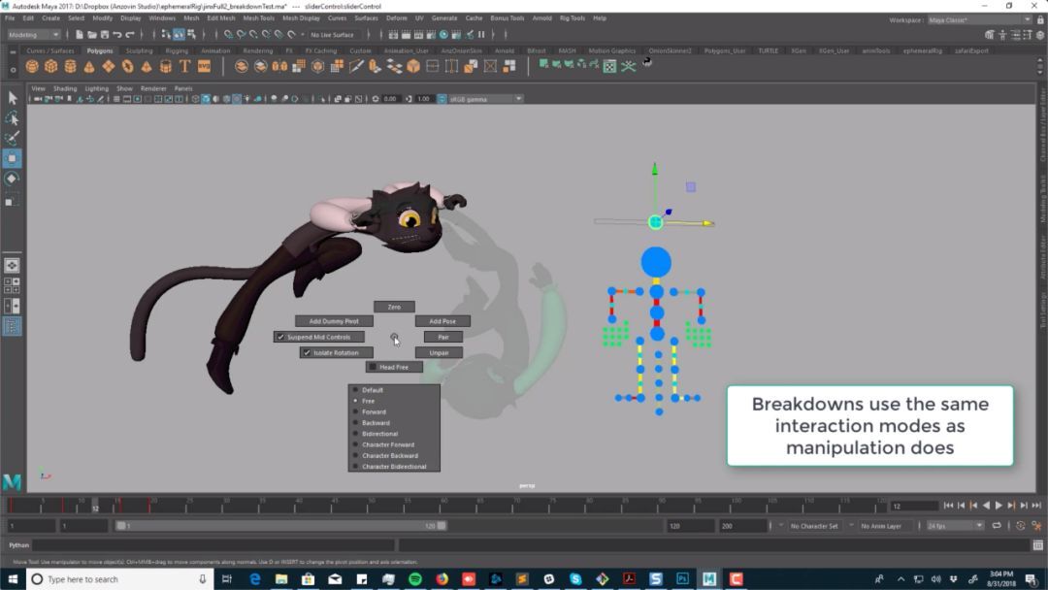The image size is (1048, 590).
Task: Switch to the Rigging shelf tab
Action: (x=177, y=50)
